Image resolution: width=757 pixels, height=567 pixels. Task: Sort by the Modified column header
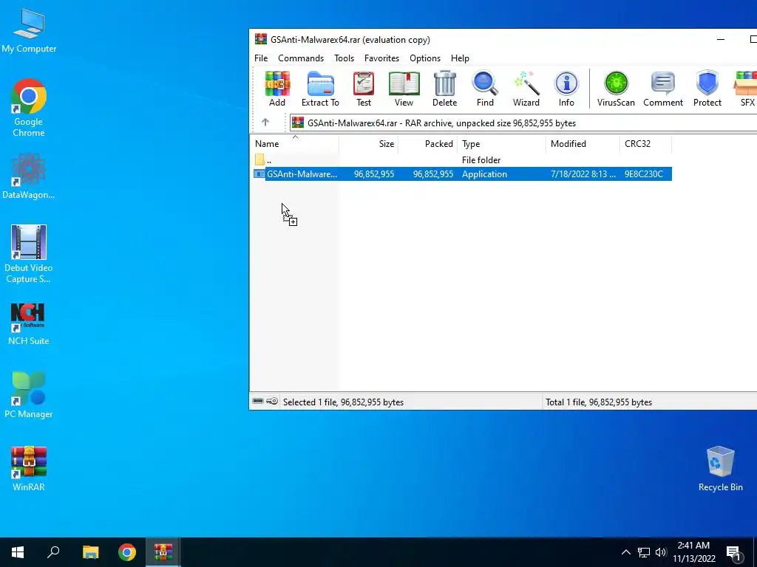coord(583,144)
